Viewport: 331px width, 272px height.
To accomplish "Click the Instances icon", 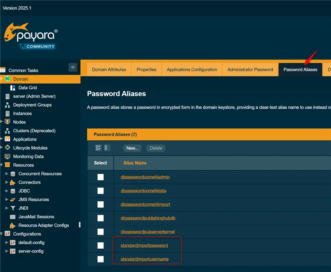I will click(x=7, y=114).
